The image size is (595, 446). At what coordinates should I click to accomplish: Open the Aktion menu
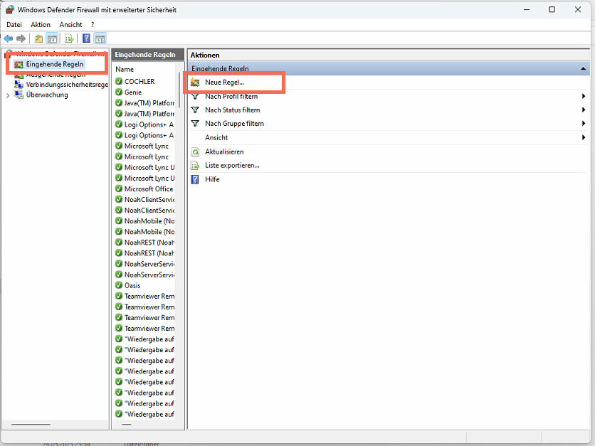pyautogui.click(x=41, y=24)
